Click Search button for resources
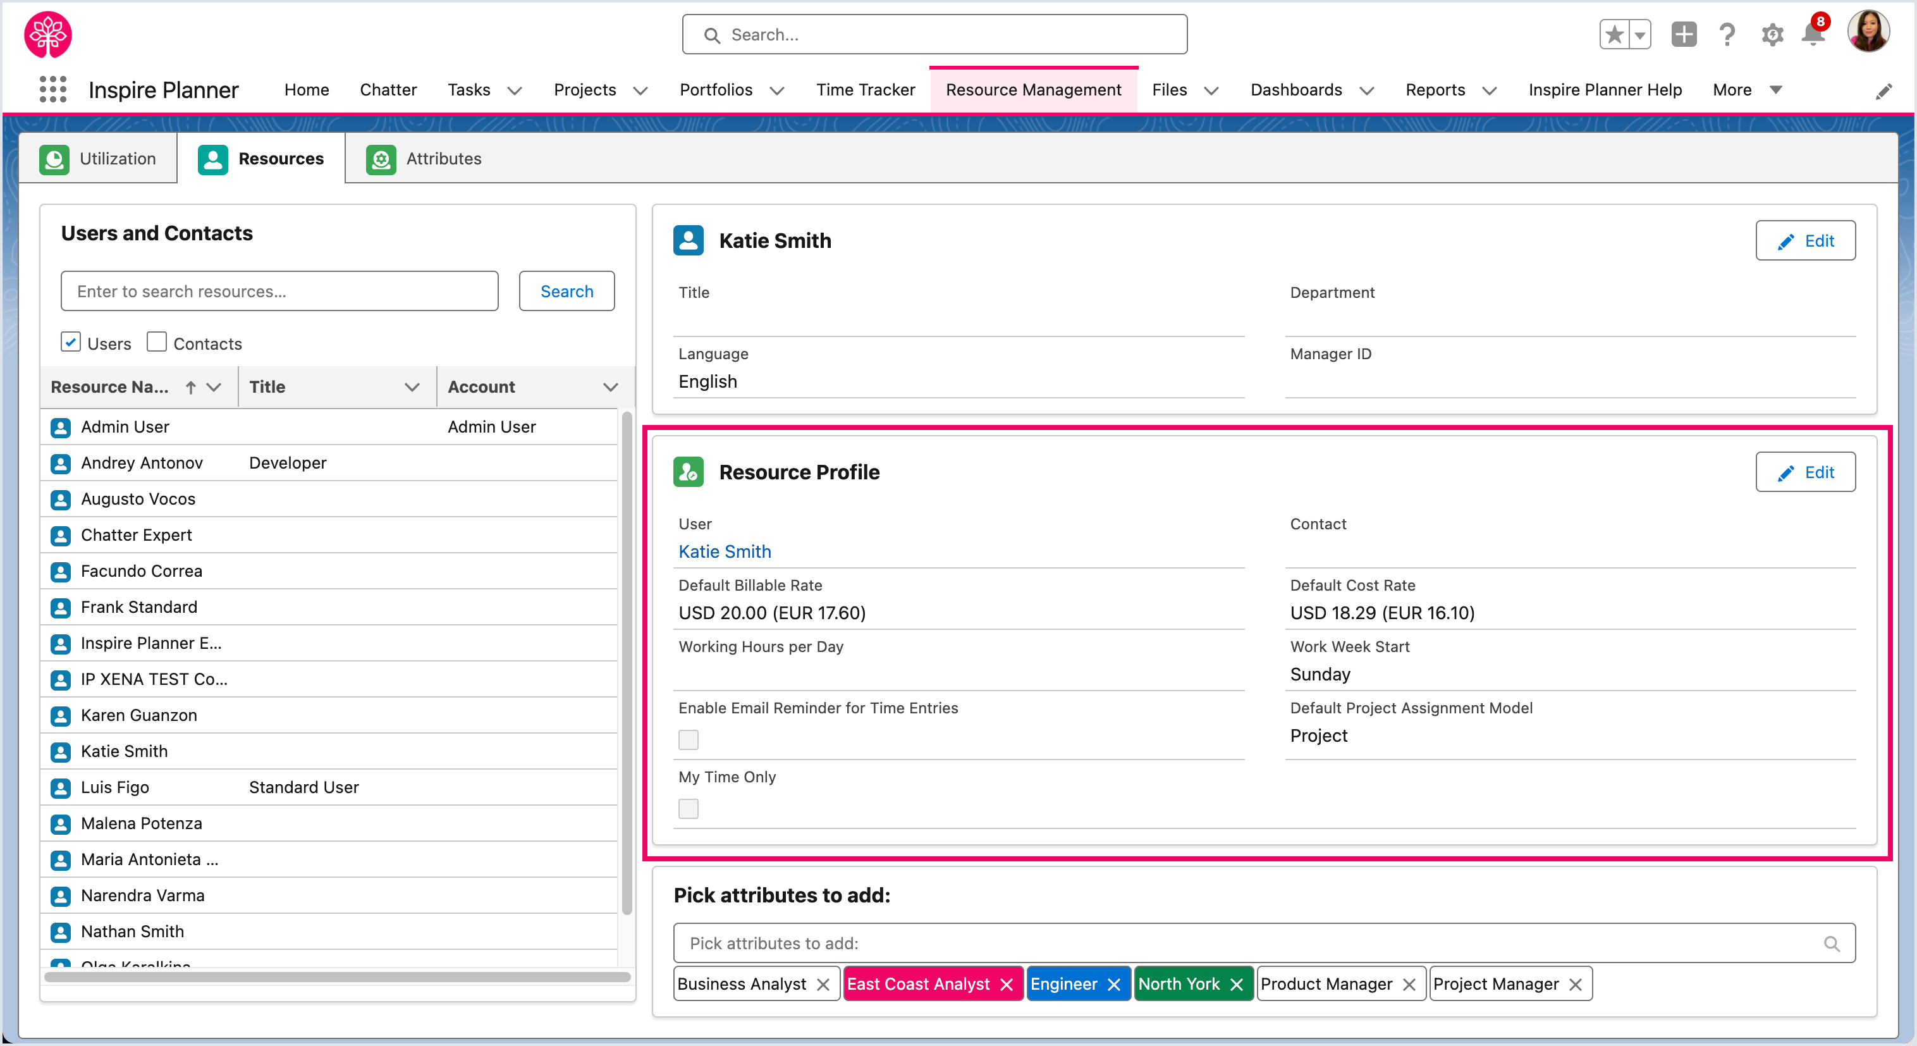This screenshot has height=1046, width=1917. pos(567,291)
